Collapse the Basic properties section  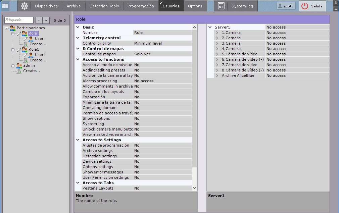coord(78,27)
